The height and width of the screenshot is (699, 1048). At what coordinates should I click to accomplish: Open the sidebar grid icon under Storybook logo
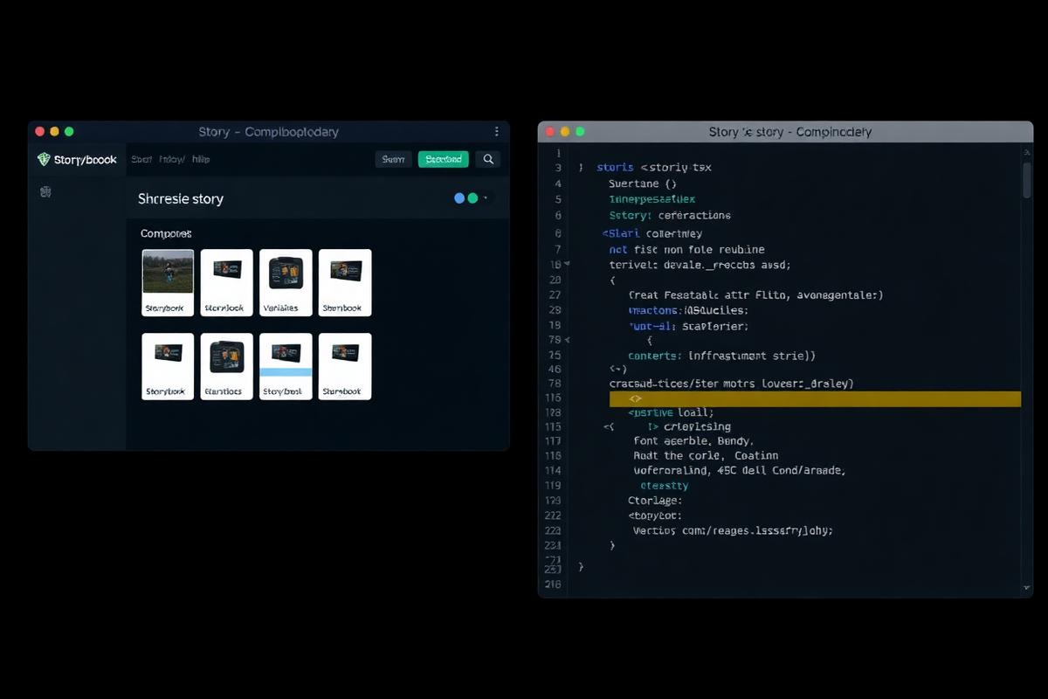(45, 191)
